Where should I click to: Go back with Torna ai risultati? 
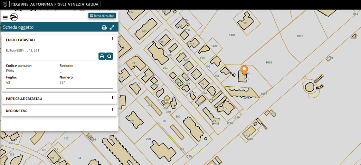click(102, 16)
